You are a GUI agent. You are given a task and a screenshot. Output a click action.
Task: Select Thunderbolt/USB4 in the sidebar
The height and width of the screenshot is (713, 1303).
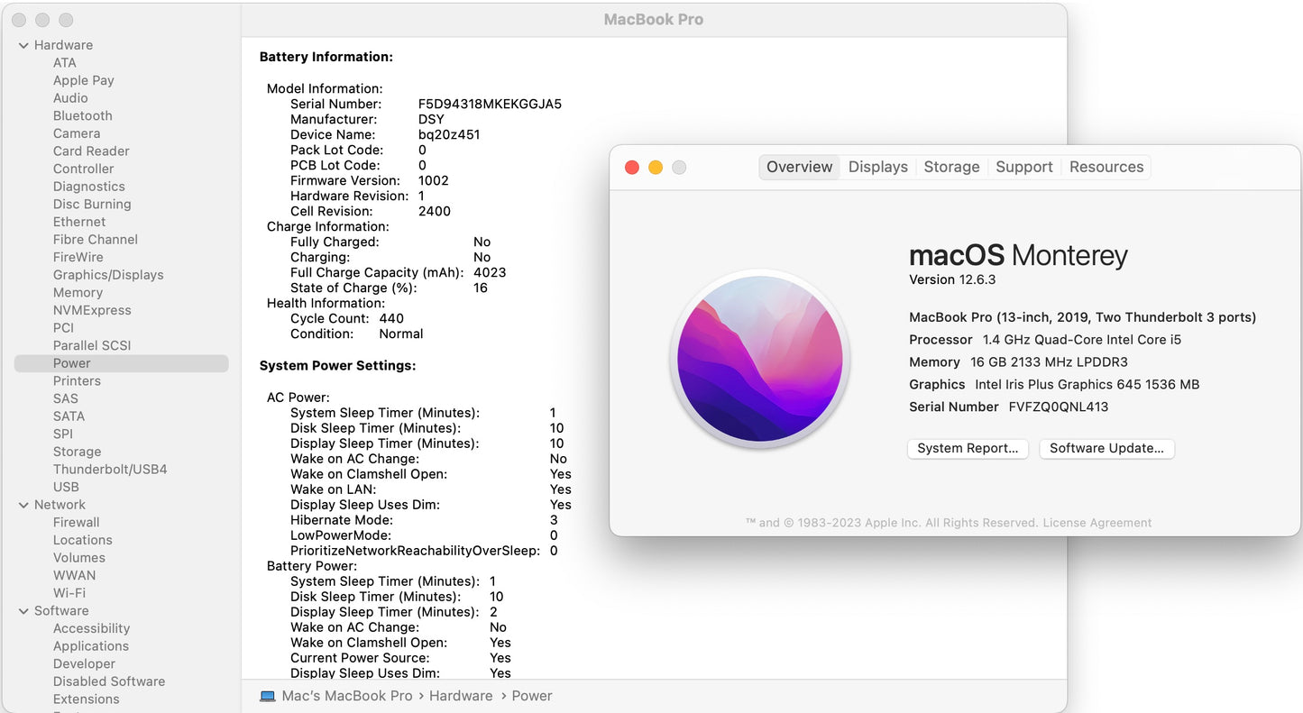pyautogui.click(x=110, y=469)
